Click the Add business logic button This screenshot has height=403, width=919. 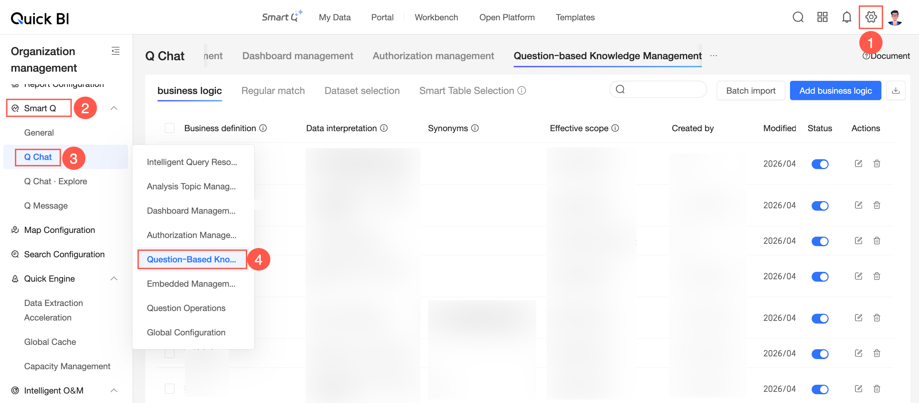click(835, 91)
